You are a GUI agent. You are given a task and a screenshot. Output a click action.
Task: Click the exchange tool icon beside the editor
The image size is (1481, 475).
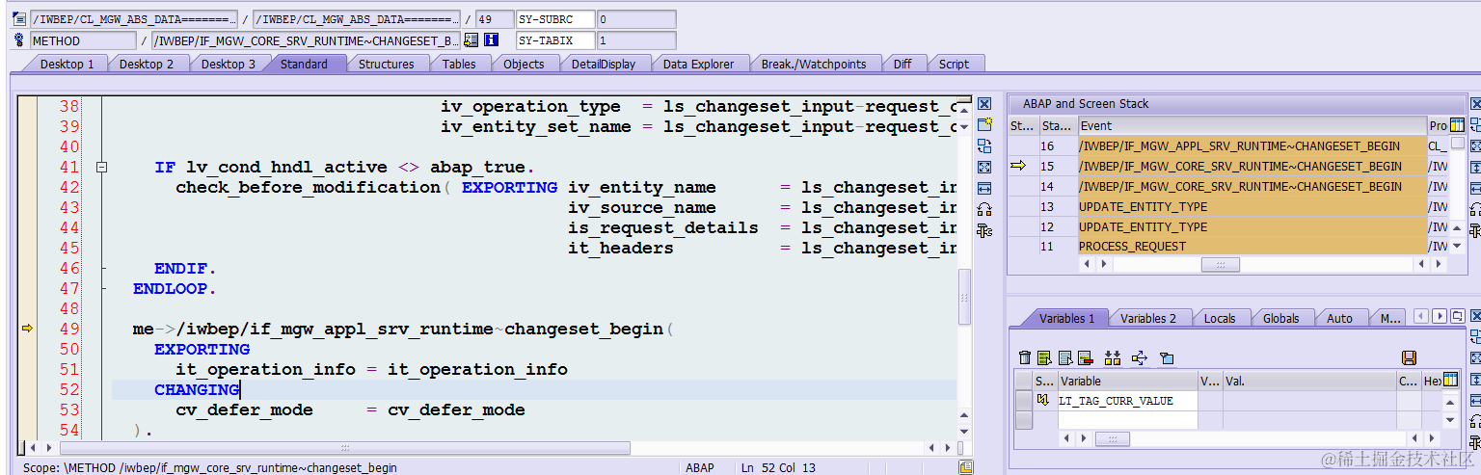(984, 145)
